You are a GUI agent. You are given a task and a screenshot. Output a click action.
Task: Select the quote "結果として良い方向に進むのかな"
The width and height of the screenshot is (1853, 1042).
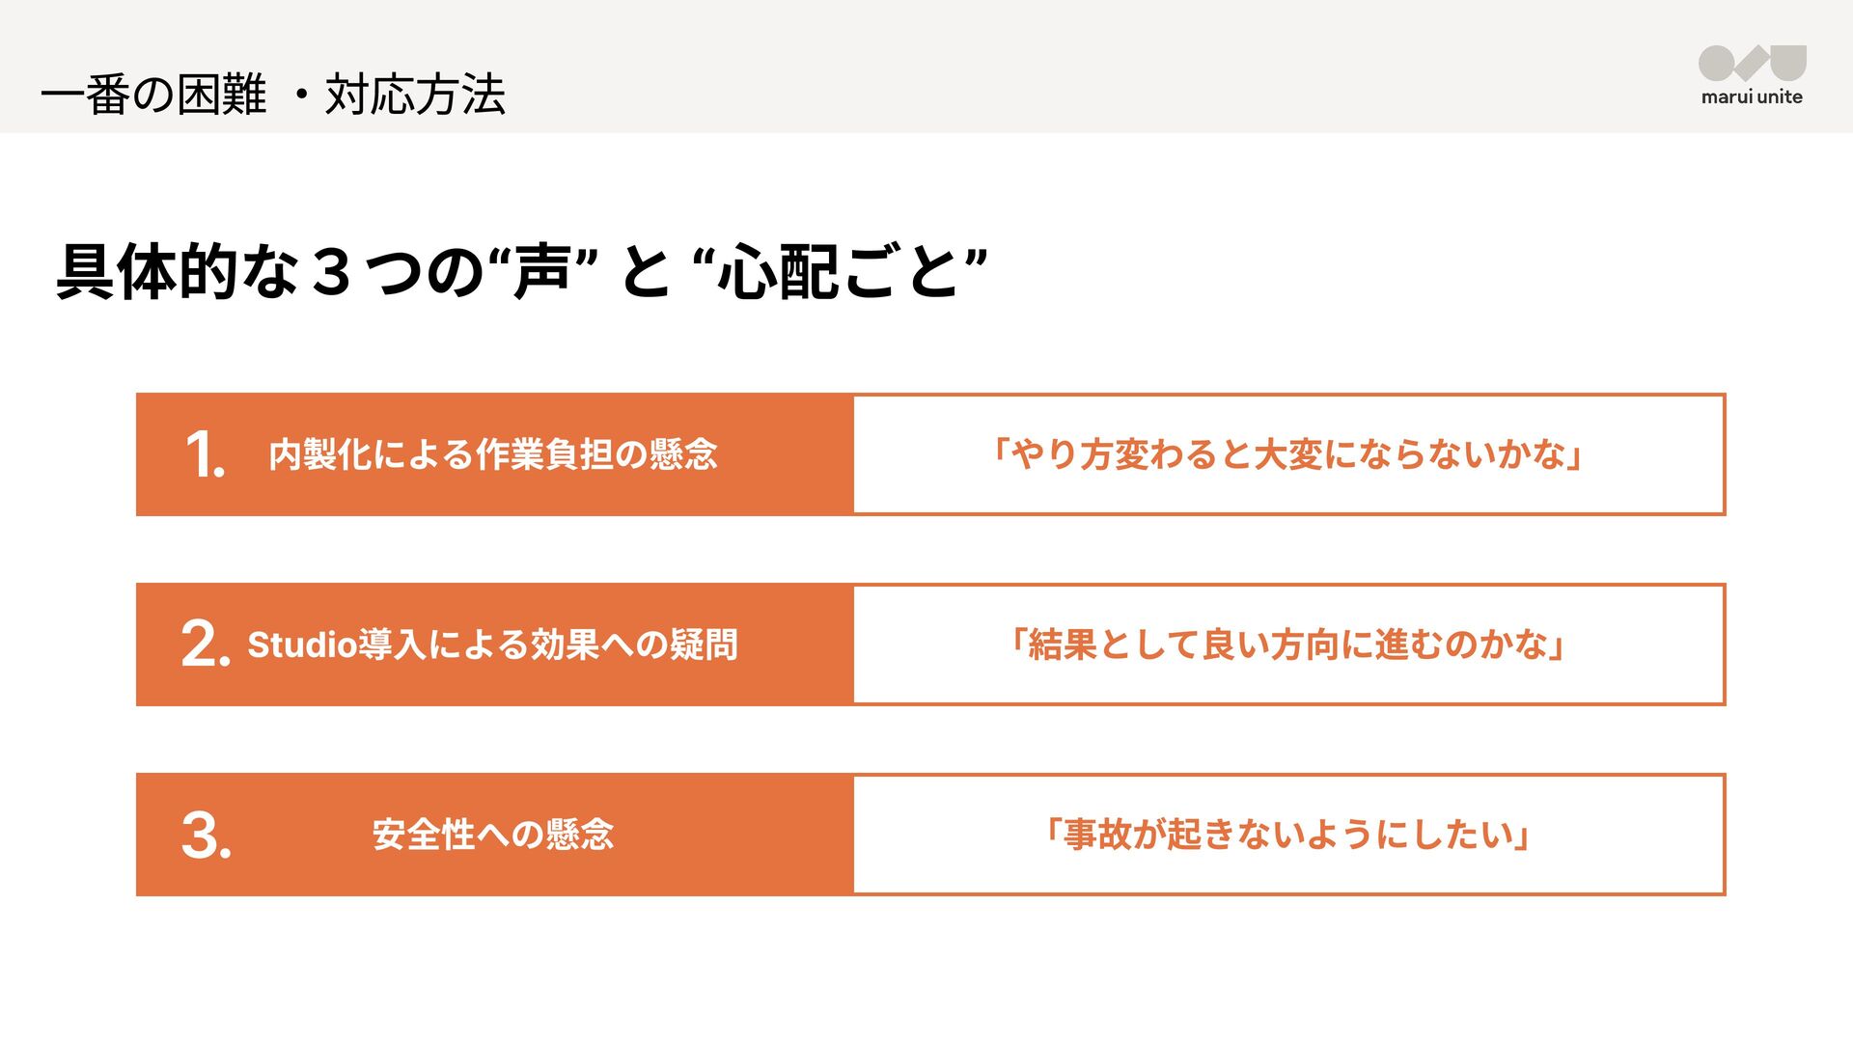[1288, 644]
